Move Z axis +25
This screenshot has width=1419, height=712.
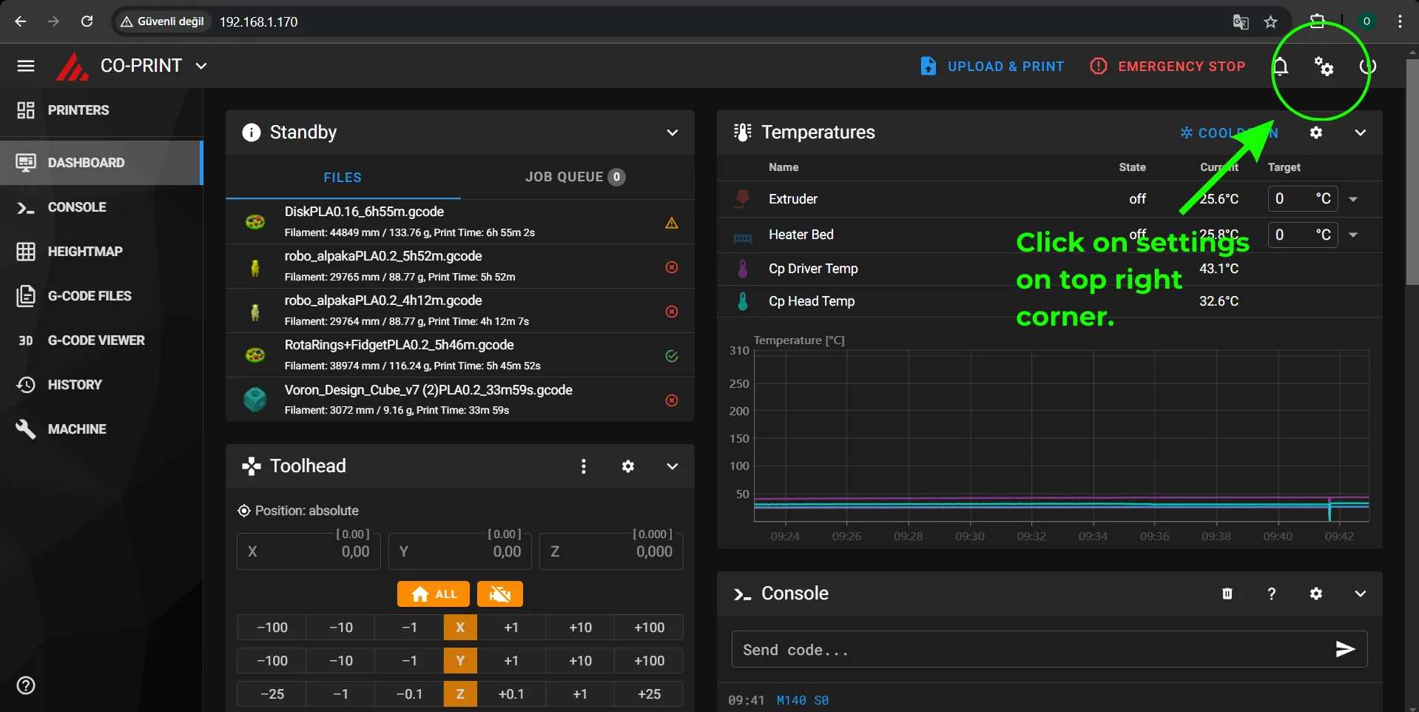coord(649,694)
